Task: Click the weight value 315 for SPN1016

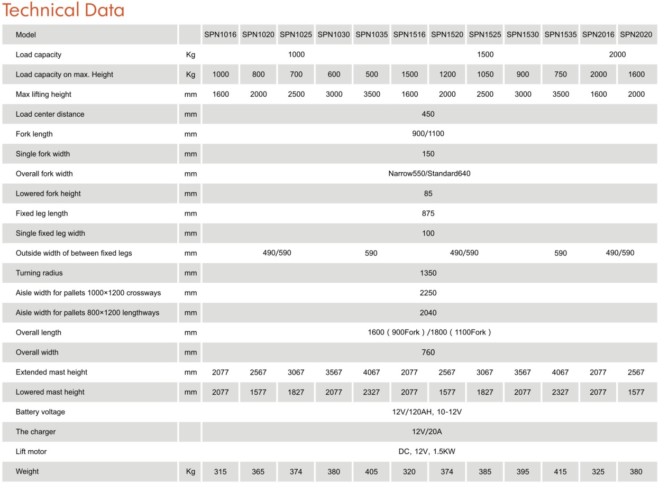Action: (x=221, y=472)
